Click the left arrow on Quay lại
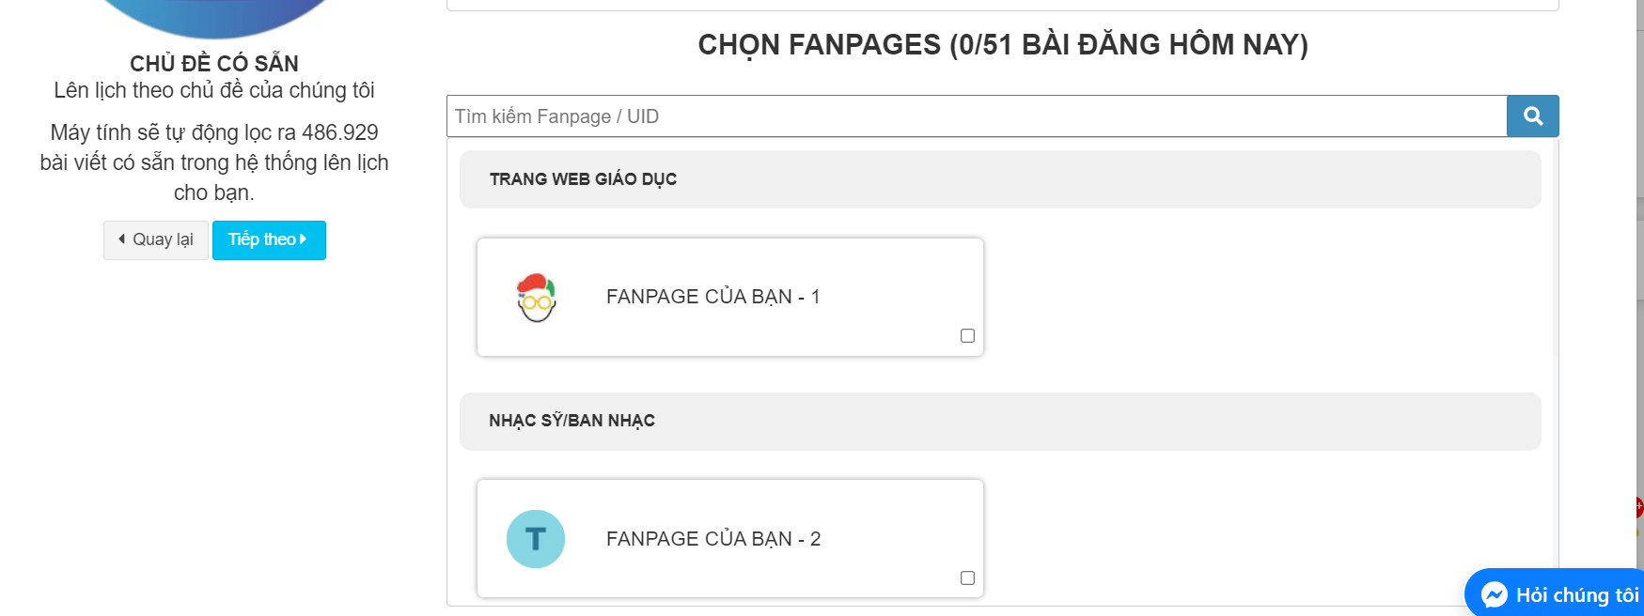The height and width of the screenshot is (616, 1644). [x=121, y=239]
